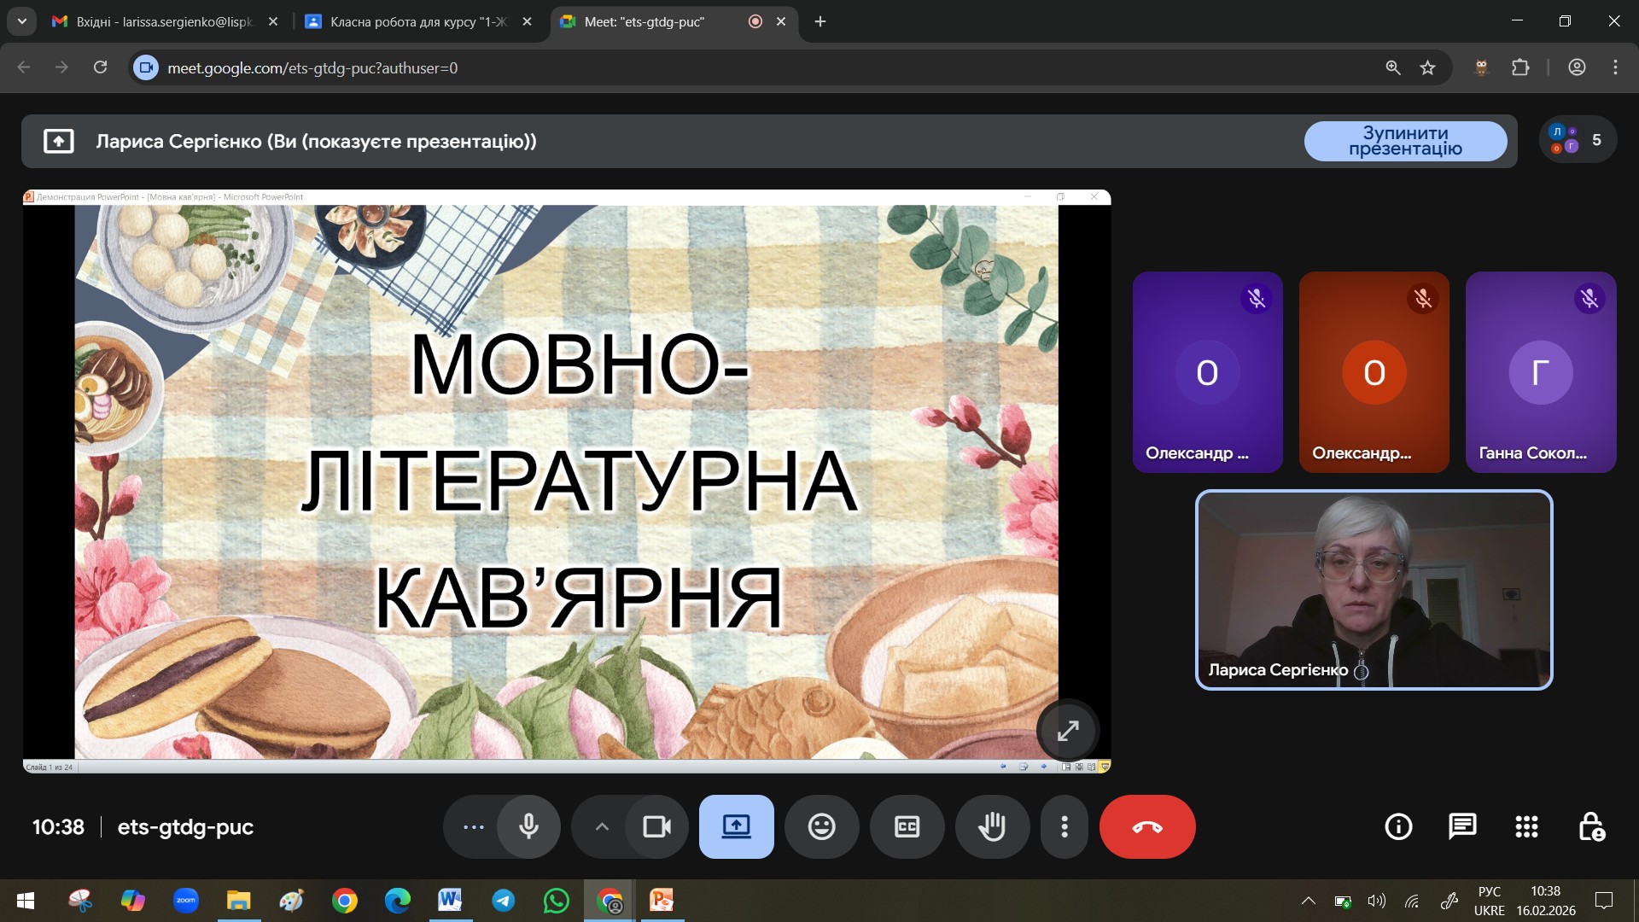Screen dimensions: 1639x922
Task: Switch to the Gmail inbox tab
Action: point(162,21)
